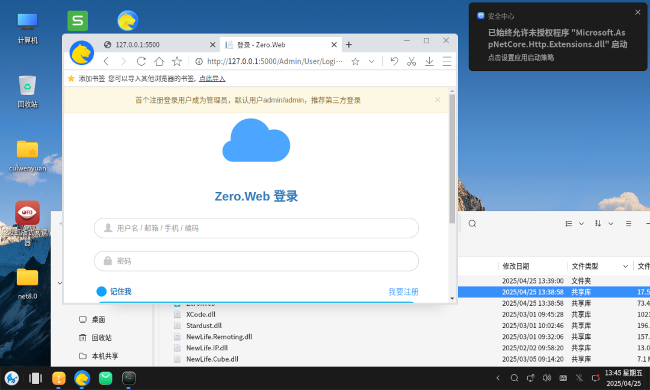Click the browser logo avatar icon
The image size is (650, 390).
coord(82,53)
